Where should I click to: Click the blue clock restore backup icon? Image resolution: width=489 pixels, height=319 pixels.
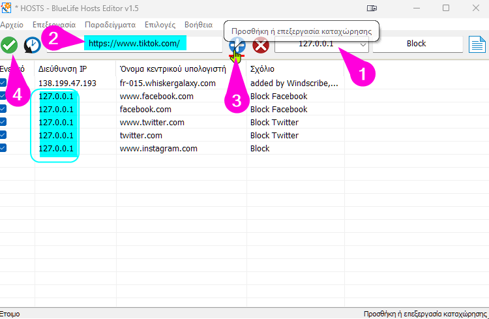coord(33,45)
